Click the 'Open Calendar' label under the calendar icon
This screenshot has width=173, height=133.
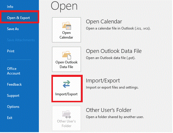pos(66,35)
